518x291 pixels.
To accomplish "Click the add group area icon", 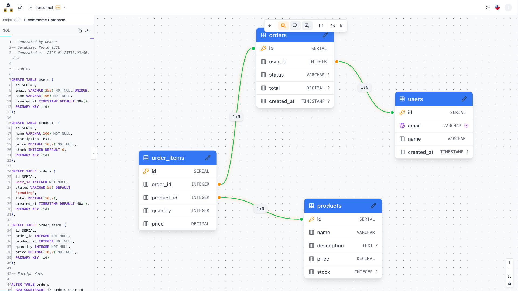I will (x=295, y=26).
